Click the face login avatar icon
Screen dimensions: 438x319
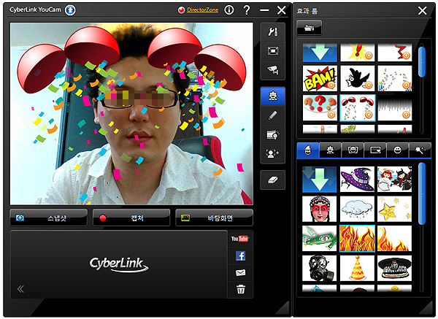(272, 153)
